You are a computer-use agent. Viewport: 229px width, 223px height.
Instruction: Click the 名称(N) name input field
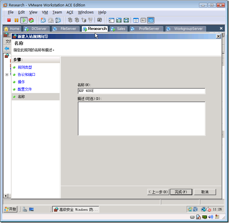click(x=142, y=91)
